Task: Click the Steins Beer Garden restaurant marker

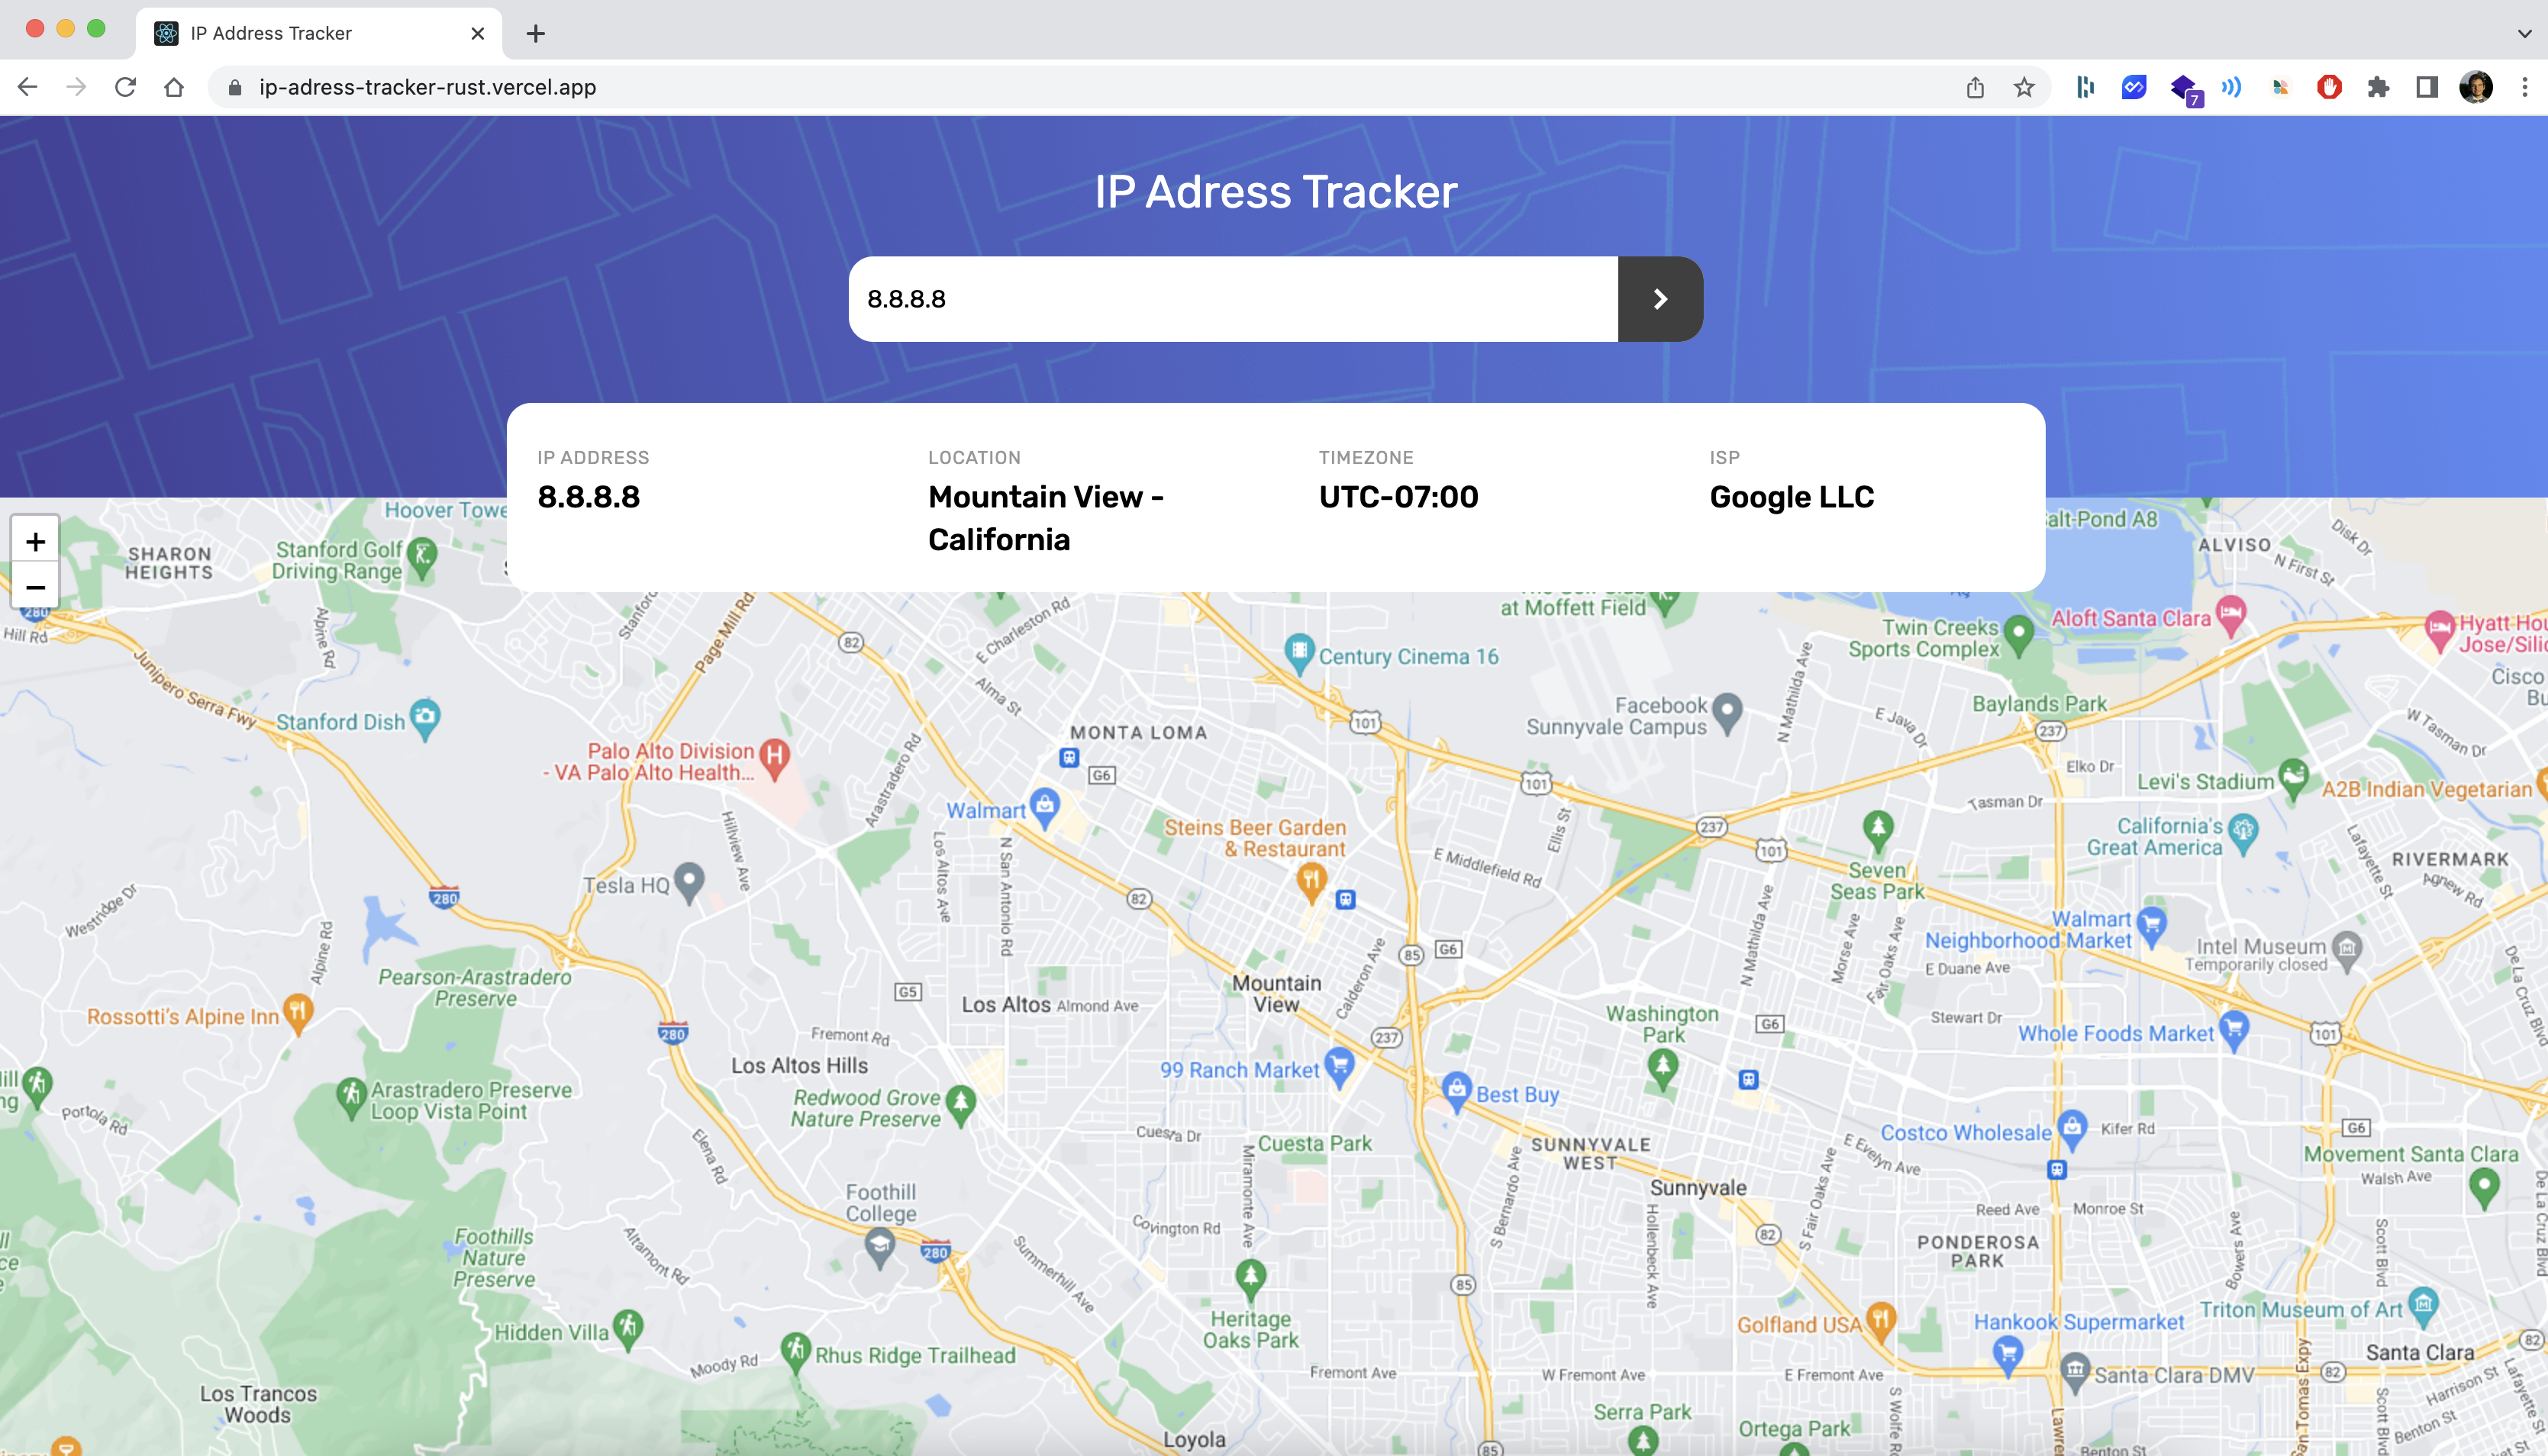Action: [1311, 883]
